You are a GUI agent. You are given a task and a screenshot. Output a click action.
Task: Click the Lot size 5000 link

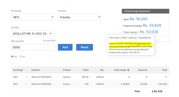tap(49, 41)
